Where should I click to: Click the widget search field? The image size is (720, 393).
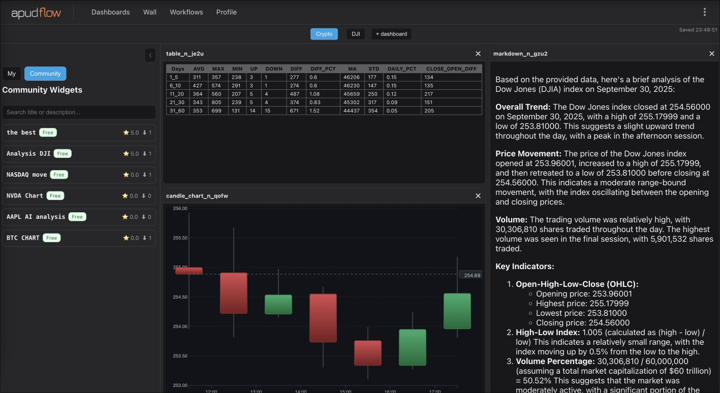point(79,112)
